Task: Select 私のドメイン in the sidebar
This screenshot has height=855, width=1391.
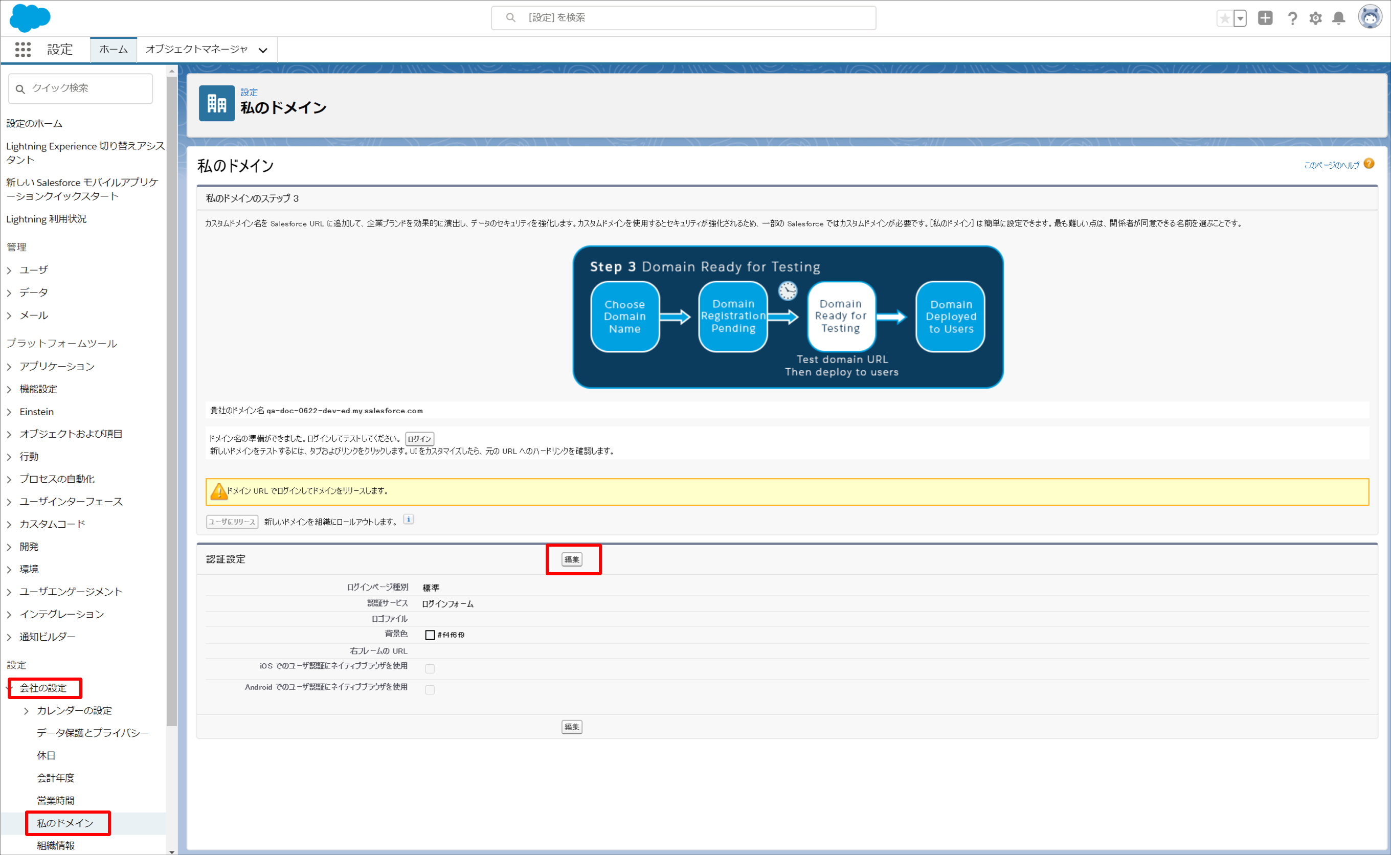Action: pyautogui.click(x=65, y=823)
